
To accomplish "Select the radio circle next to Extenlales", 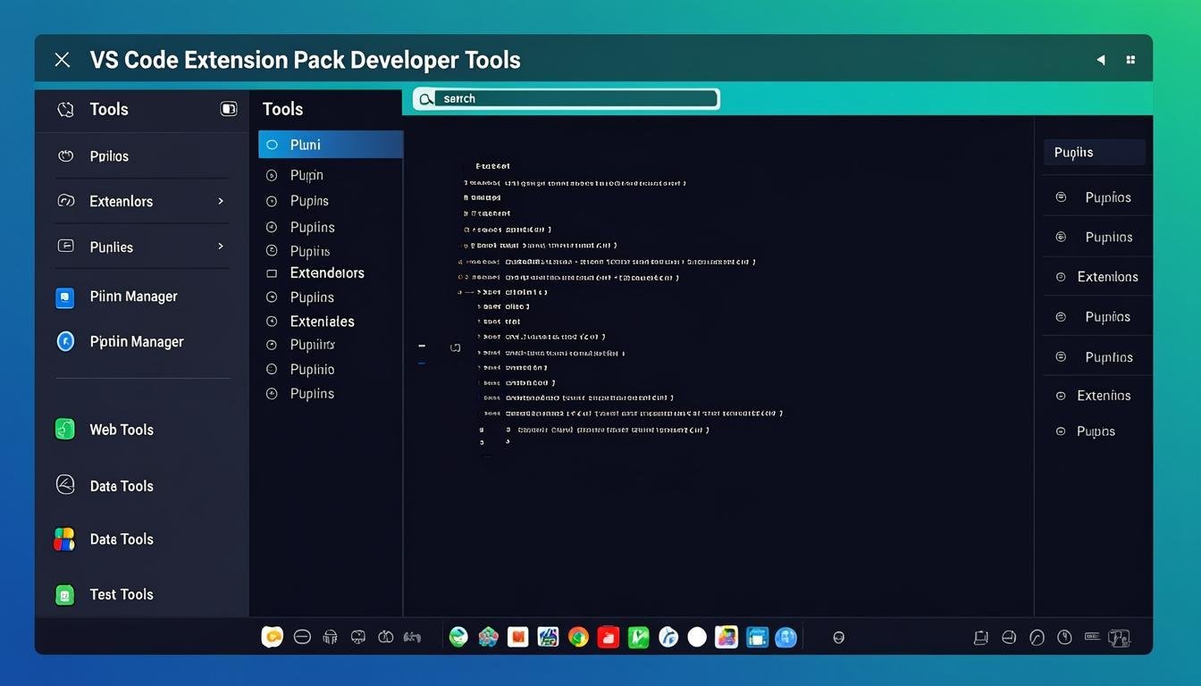I will click(x=272, y=321).
